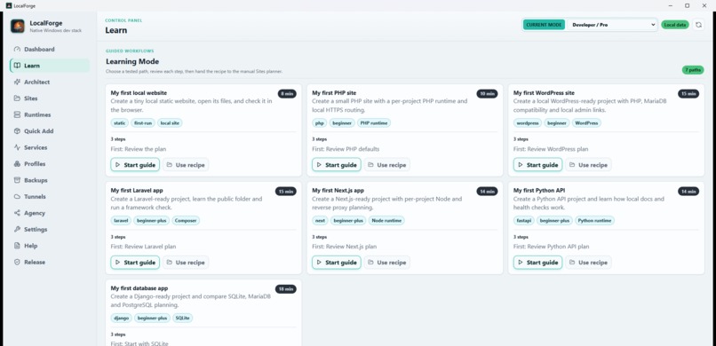Click play icon on WordPress site Start guide
716x346 pixels.
click(521, 164)
